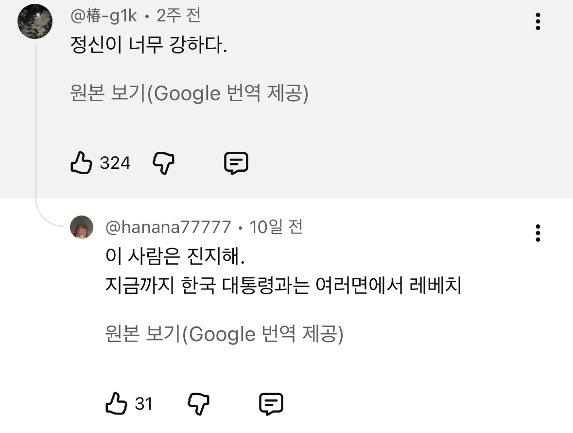Click the @hanana77777 username
Image resolution: width=573 pixels, height=433 pixels.
[x=168, y=227]
